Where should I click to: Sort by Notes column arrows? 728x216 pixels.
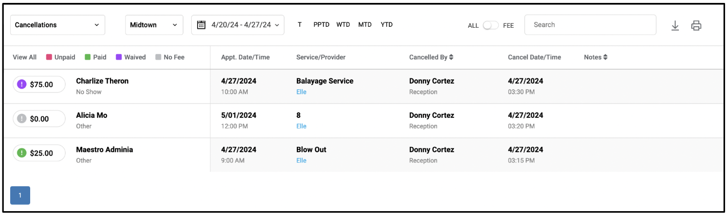605,57
